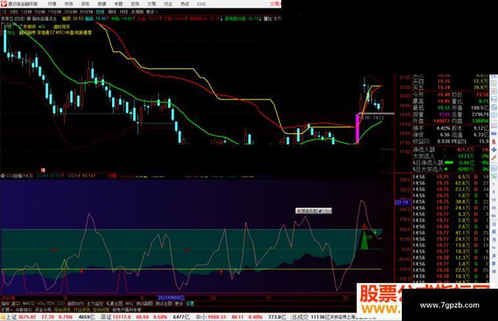498x321 pixels.
Task: Switch chart to 30分钟 period
Action: click(x=70, y=12)
